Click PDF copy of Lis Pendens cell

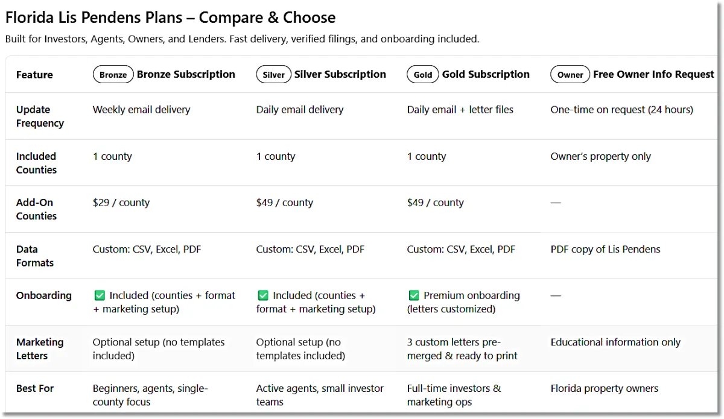tap(605, 249)
